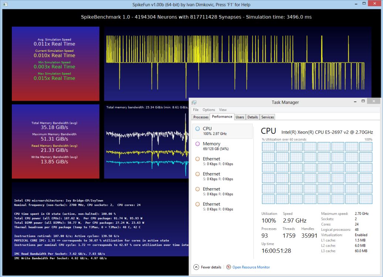Select the CPU resource circle icon

point(198,128)
